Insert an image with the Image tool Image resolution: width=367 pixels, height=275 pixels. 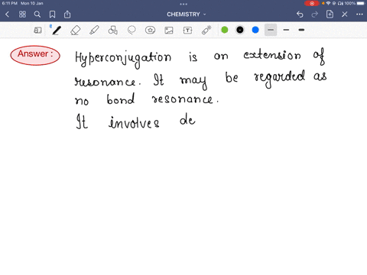[169, 31]
